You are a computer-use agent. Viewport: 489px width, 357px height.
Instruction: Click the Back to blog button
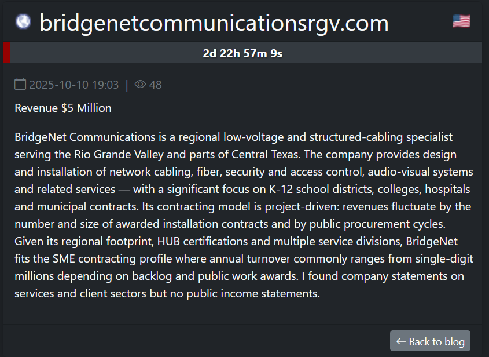click(430, 341)
